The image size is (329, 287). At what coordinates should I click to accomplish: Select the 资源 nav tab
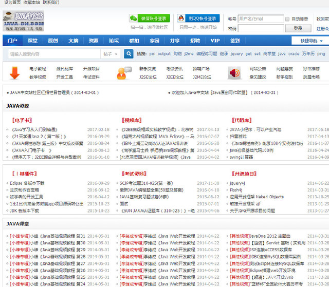pos(94,41)
